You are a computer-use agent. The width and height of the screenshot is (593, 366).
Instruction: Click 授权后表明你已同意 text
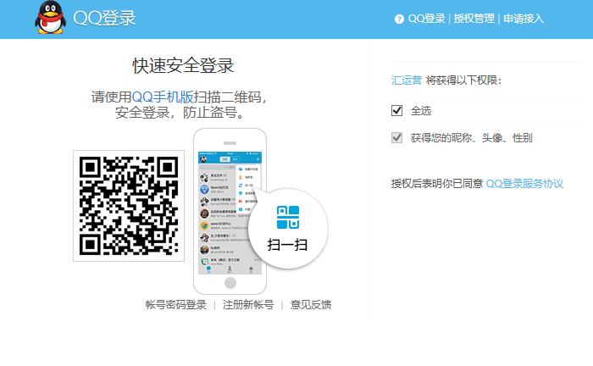point(437,184)
